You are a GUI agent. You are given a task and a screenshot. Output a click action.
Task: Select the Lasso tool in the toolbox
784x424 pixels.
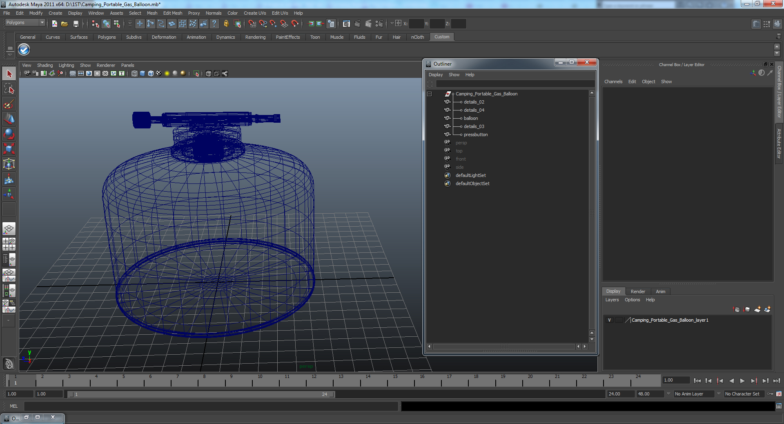9,89
